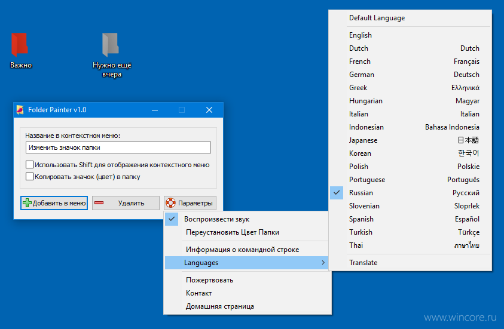
Task: Select Polish Polskie language
Action: pyautogui.click(x=410, y=167)
